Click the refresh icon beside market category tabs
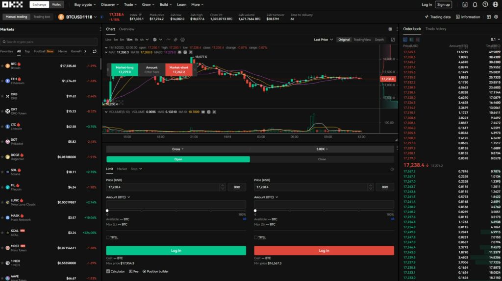The height and width of the screenshot is (281, 502). (94, 51)
